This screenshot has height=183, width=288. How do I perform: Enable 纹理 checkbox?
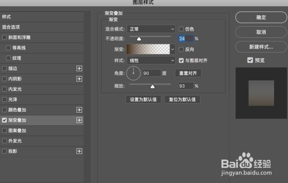(8, 58)
